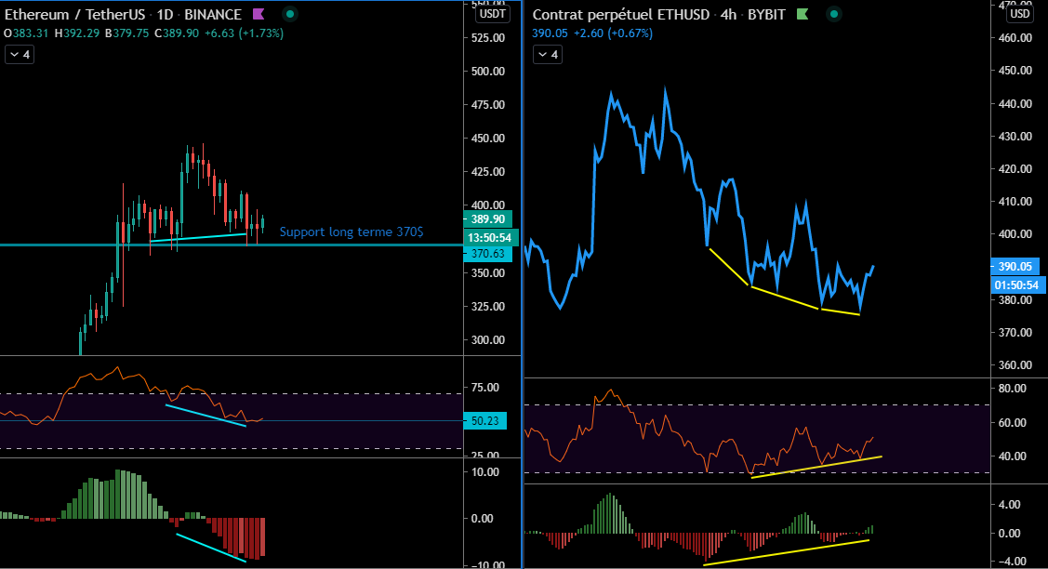Click the market status dot on BINANCE chart
Image resolution: width=1048 pixels, height=569 pixels.
tap(290, 15)
